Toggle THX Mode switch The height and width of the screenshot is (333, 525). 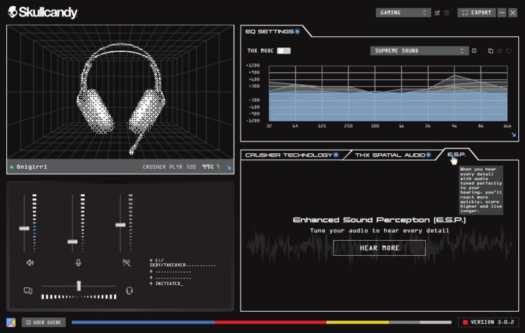click(x=283, y=51)
